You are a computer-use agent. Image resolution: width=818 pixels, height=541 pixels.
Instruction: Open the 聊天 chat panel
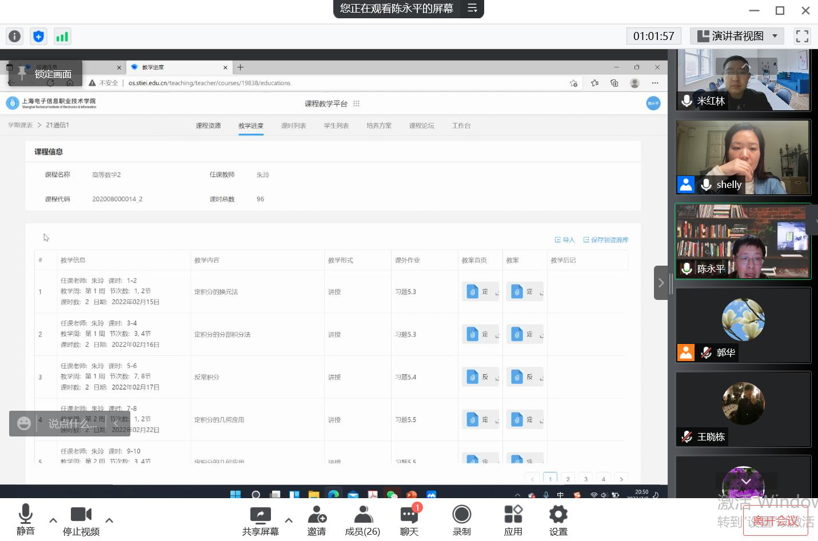[409, 520]
